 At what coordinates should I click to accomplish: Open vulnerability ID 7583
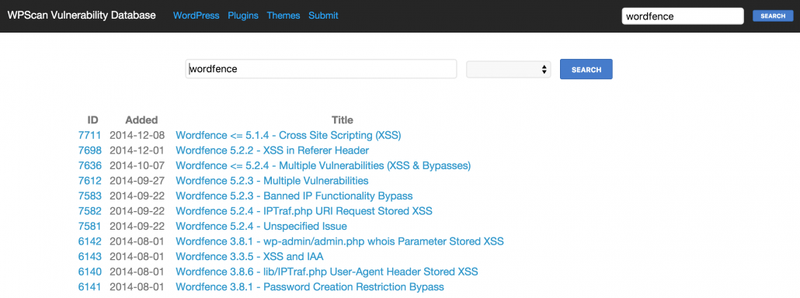[x=90, y=196]
